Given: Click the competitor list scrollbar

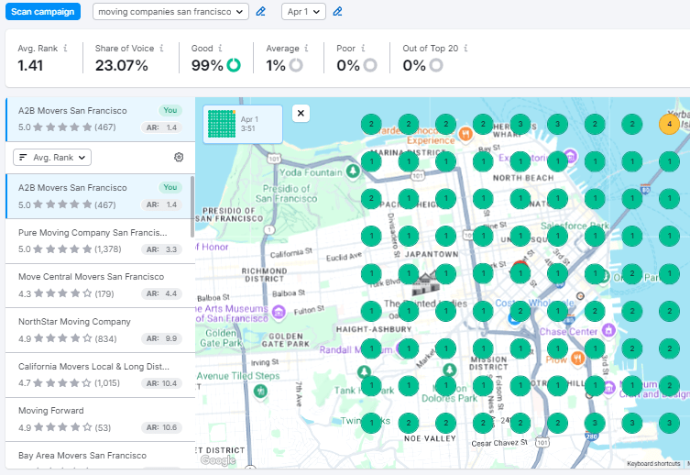Looking at the screenshot, I should point(192,206).
